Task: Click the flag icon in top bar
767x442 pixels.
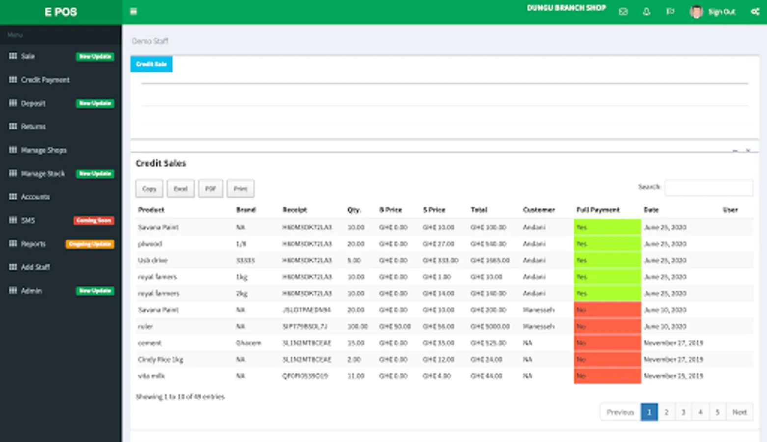Action: [670, 12]
